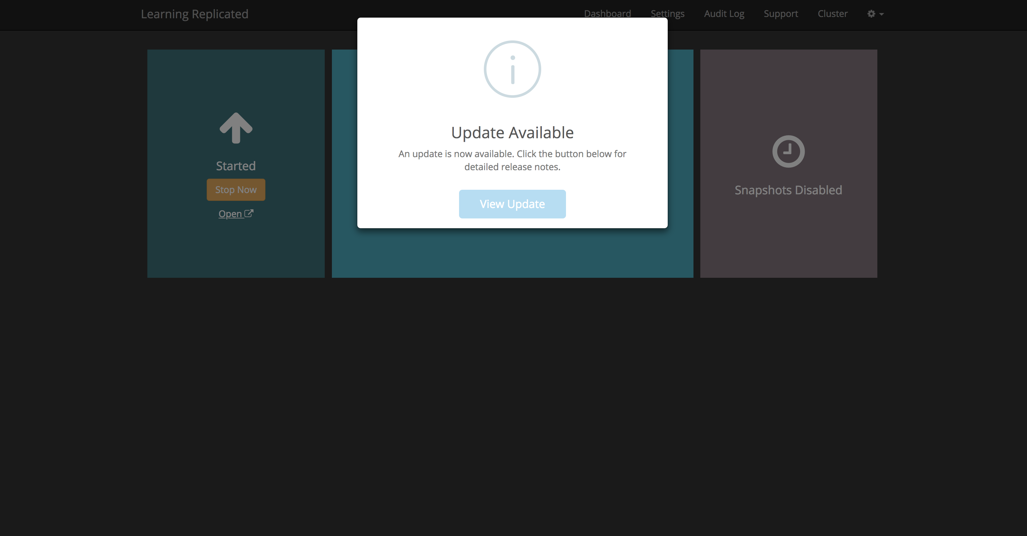Screen dimensions: 1027x536
Task: Open the Cluster nav item
Action: coord(832,14)
